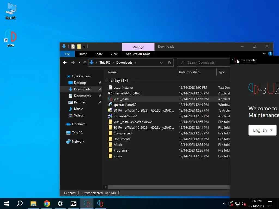Select OneDrive in navigation pane
The image size is (279, 209).
(78, 124)
